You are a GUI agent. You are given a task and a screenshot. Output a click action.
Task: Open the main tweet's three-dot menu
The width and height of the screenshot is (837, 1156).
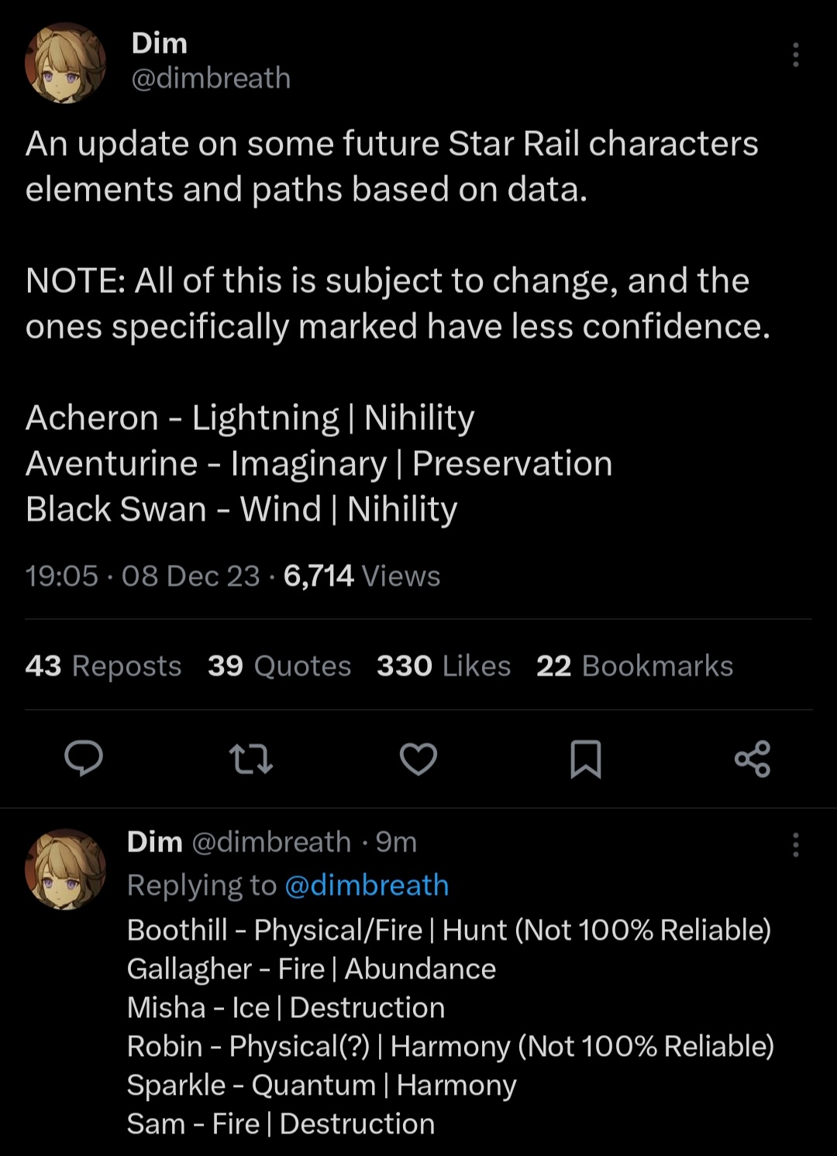(x=795, y=55)
